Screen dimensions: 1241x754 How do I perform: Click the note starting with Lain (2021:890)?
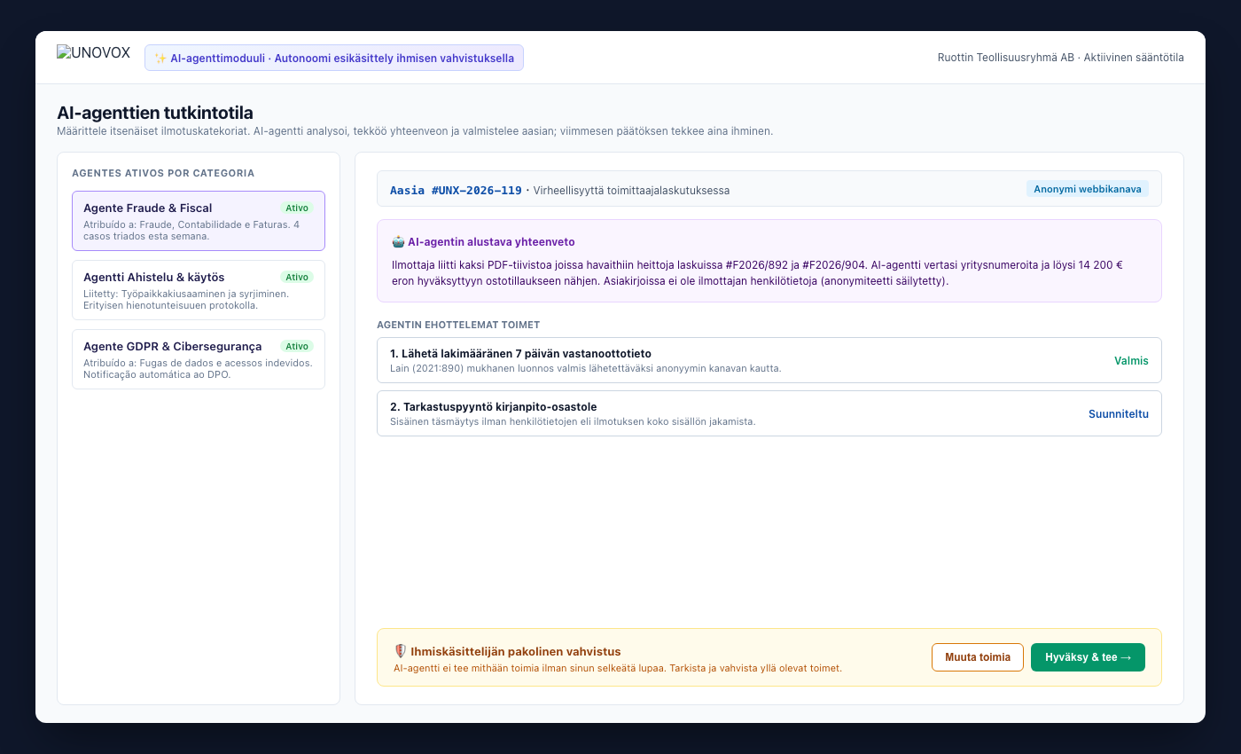(586, 368)
